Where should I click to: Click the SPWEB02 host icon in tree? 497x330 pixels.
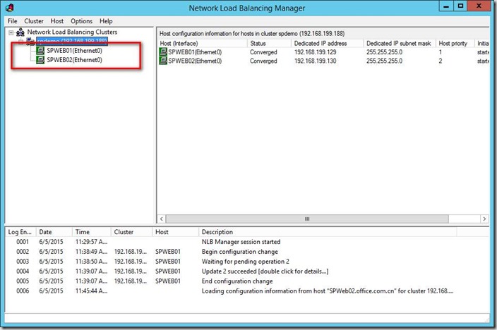click(41, 60)
